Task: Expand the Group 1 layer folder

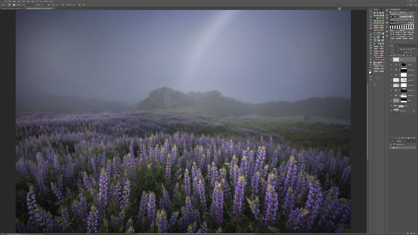Action: (393, 106)
